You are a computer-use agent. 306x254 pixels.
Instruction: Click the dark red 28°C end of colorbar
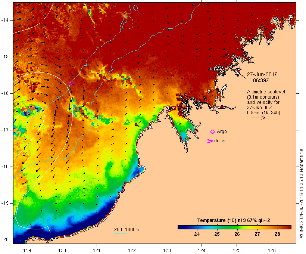pyautogui.click(x=288, y=227)
